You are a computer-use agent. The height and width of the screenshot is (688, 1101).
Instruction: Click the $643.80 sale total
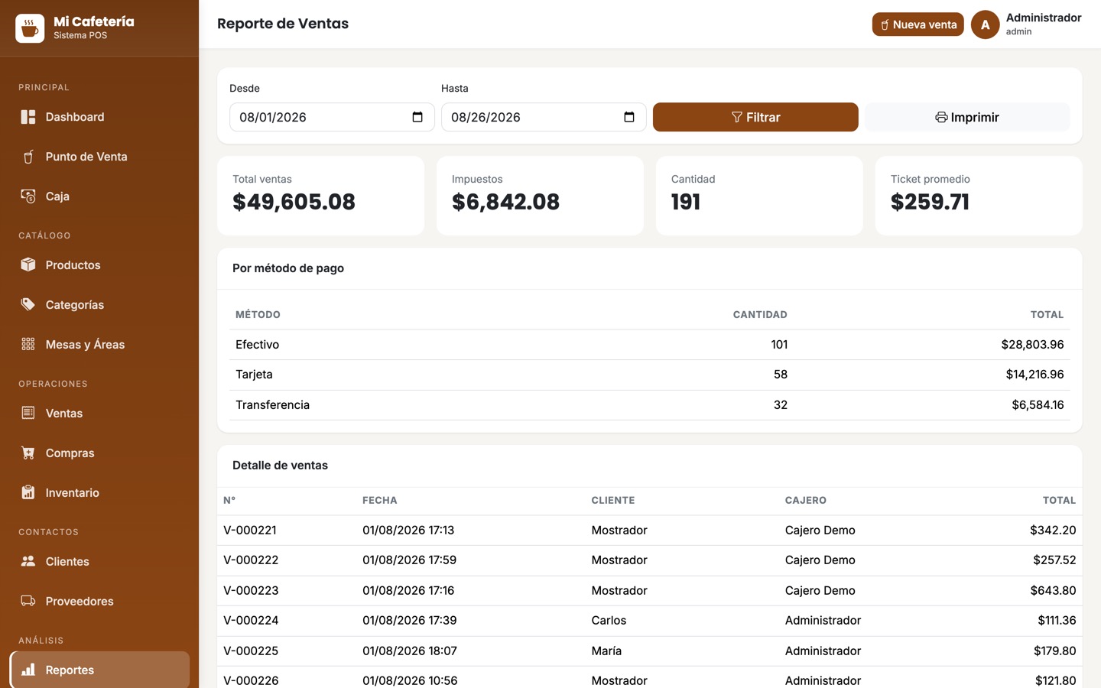pos(1053,591)
